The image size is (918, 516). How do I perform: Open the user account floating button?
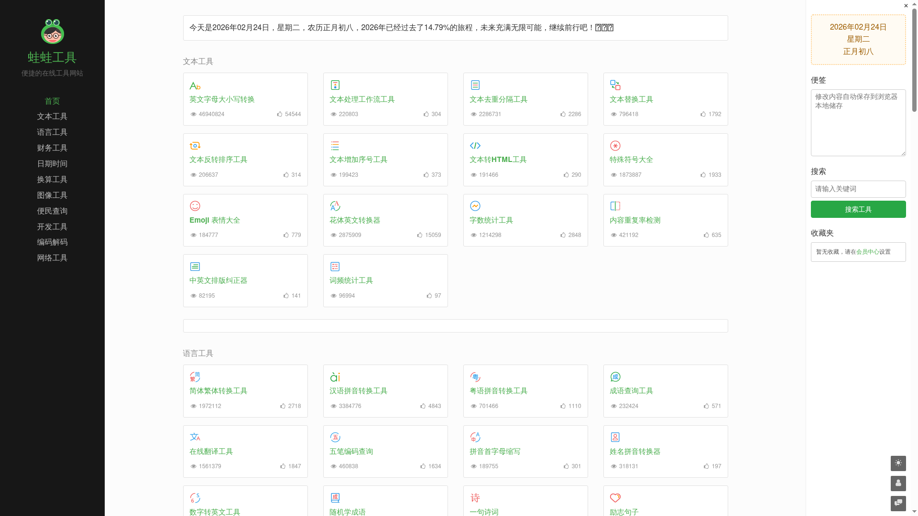click(x=898, y=483)
